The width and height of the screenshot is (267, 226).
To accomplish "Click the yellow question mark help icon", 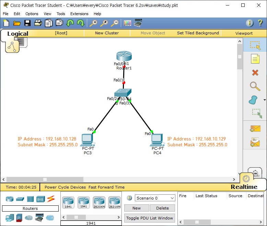I will (x=260, y=23).
